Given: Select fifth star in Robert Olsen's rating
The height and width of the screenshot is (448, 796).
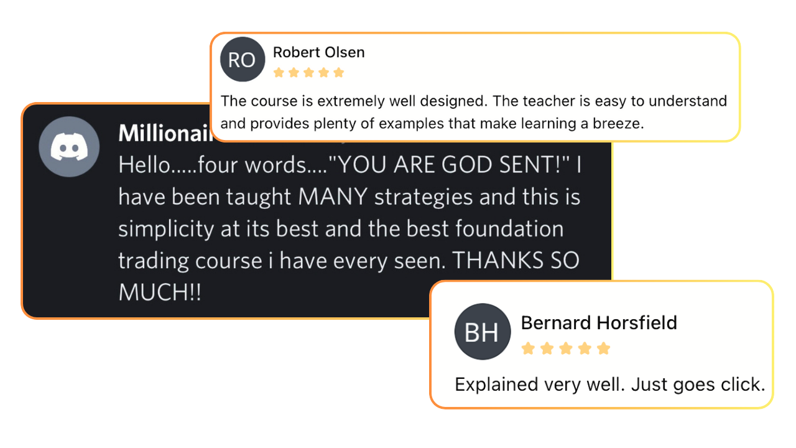Looking at the screenshot, I should [x=338, y=73].
